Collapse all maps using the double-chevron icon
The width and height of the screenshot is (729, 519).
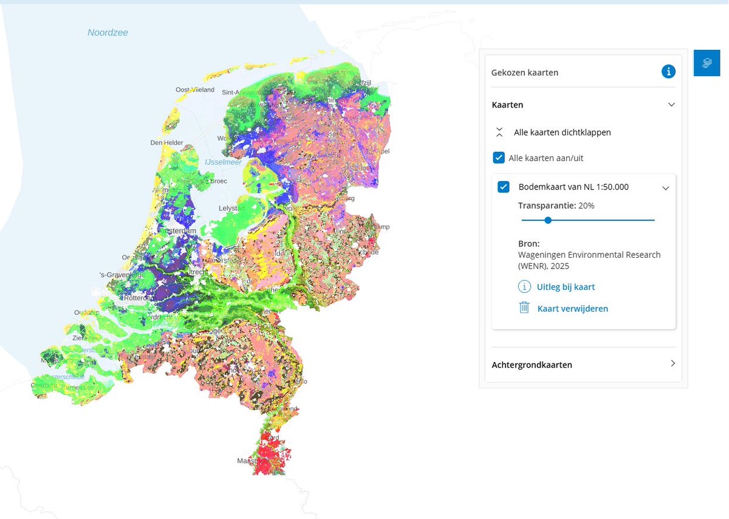(x=499, y=131)
